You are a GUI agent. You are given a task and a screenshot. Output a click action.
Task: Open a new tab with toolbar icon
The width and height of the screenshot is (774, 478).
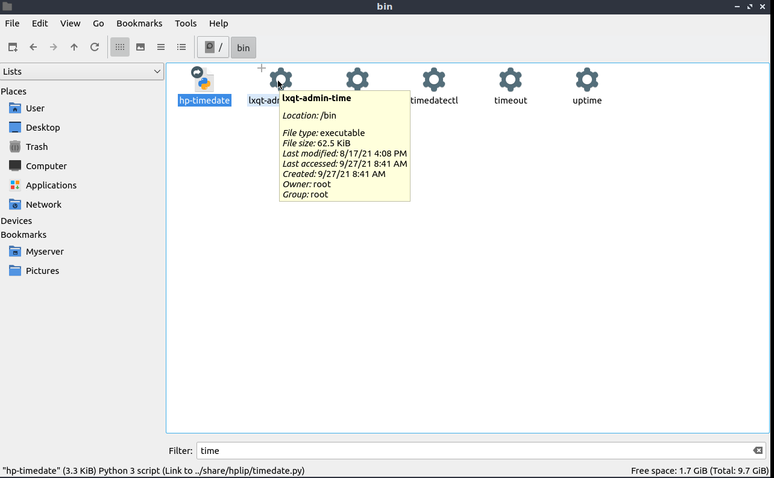pyautogui.click(x=13, y=47)
